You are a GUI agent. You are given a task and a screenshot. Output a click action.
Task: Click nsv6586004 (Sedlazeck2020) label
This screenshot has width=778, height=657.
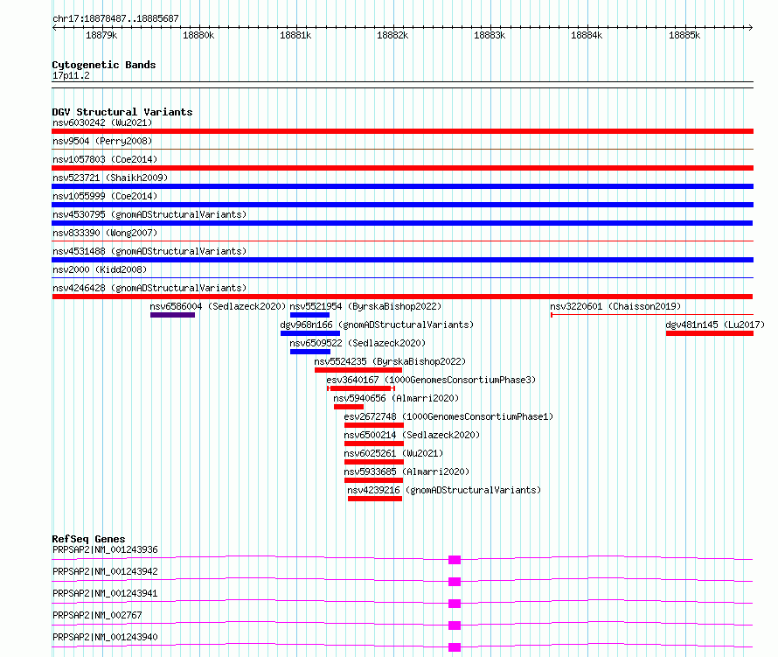click(x=218, y=306)
